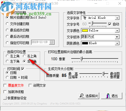Click the 图像质量 quality slider thumb
Screen dimensions: 126x111
tap(103, 74)
